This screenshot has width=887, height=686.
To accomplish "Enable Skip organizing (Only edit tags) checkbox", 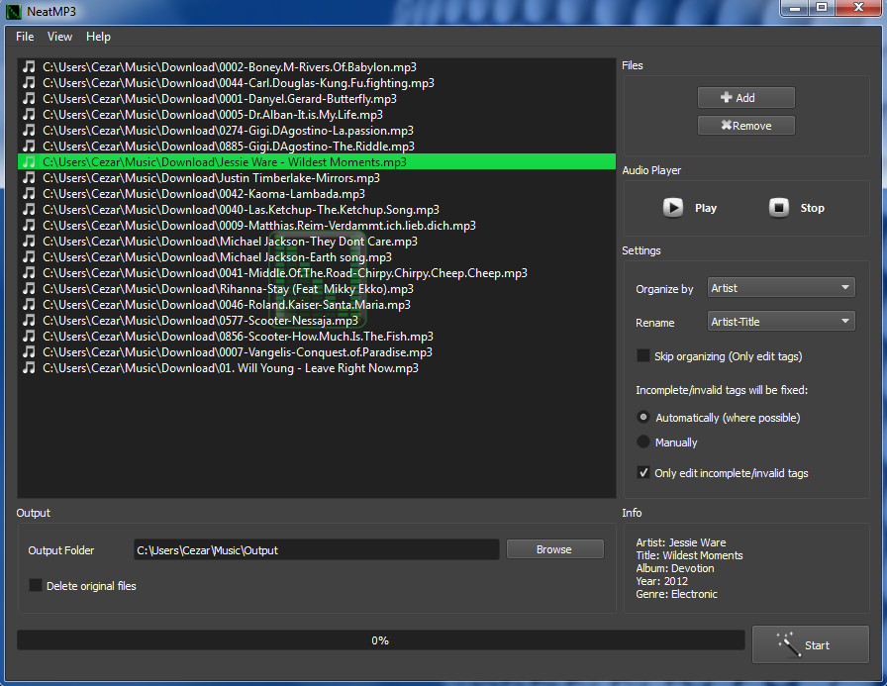I will point(643,355).
